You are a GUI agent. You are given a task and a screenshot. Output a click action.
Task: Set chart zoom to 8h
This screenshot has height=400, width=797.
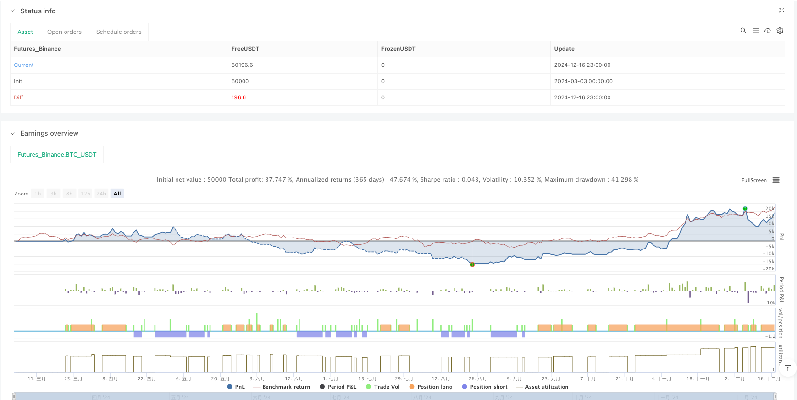(69, 194)
